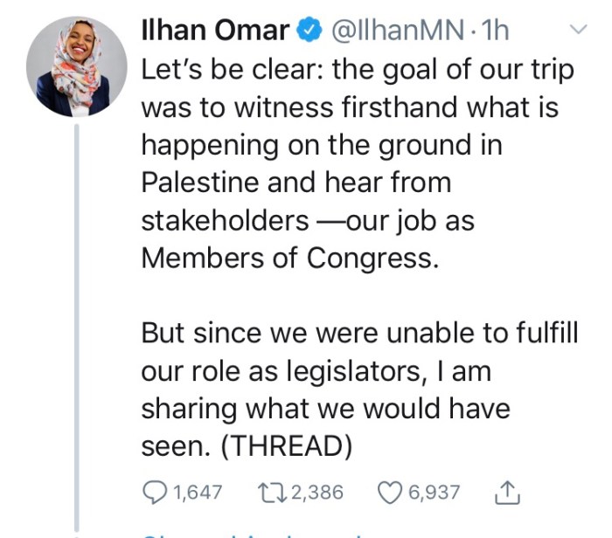Viewport: 612px width, 538px height.
Task: Click "Members of Congress." in the tweet
Action: coord(289,259)
